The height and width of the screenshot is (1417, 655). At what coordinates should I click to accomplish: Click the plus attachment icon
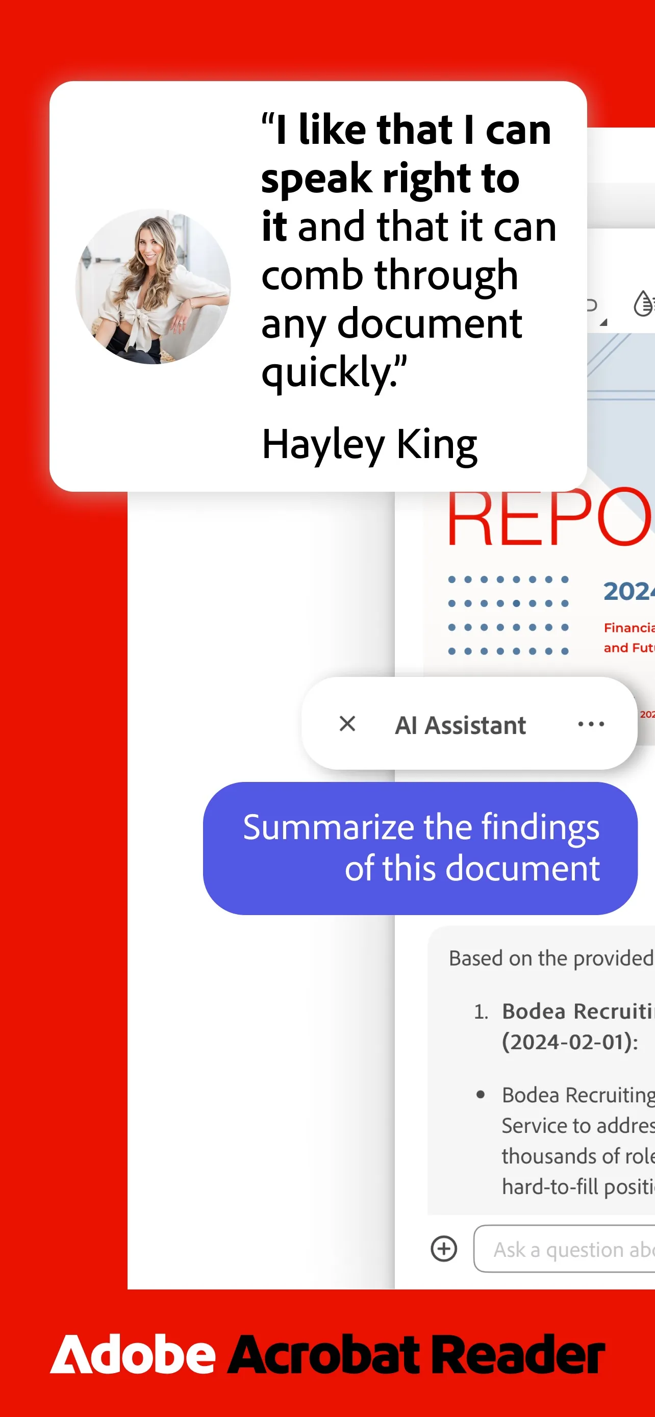pyautogui.click(x=443, y=1248)
